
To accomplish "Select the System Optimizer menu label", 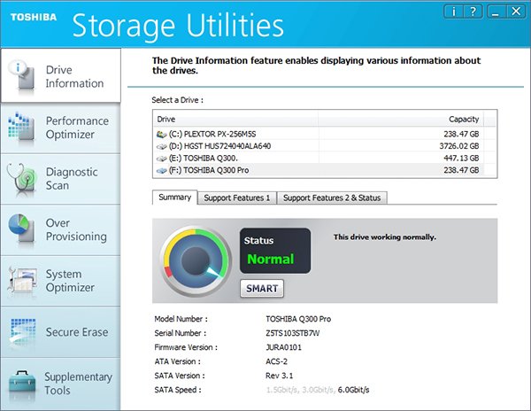I will tap(70, 281).
